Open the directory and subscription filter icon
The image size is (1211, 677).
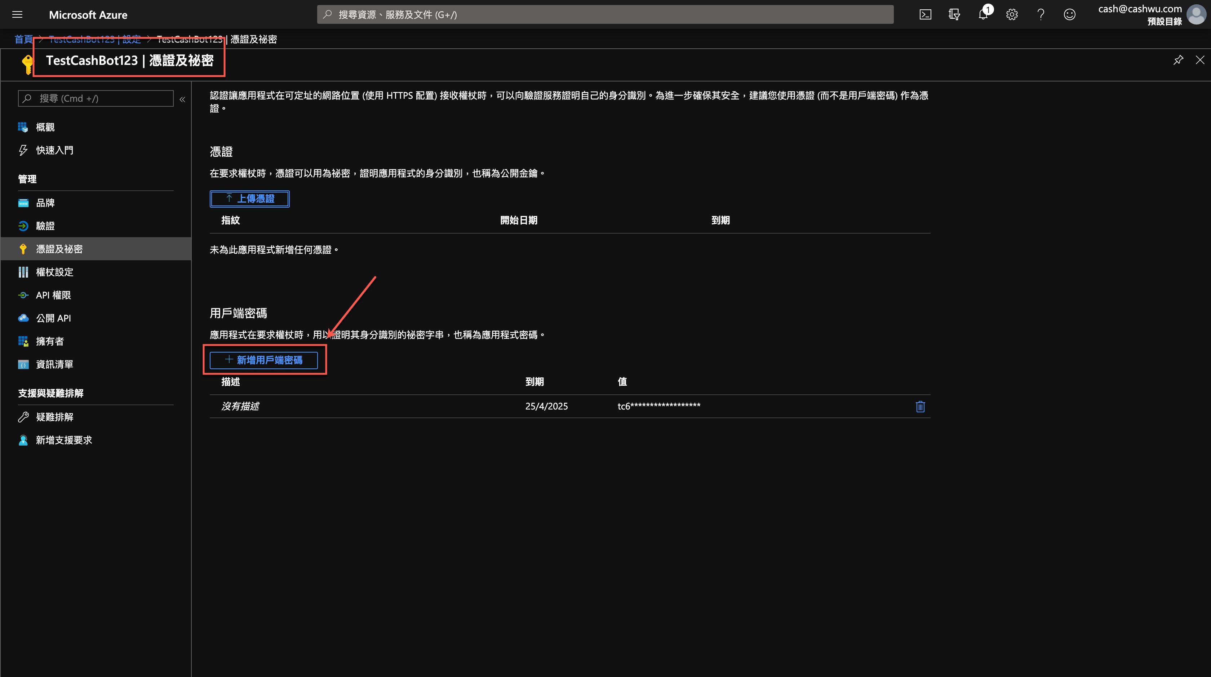(x=954, y=14)
